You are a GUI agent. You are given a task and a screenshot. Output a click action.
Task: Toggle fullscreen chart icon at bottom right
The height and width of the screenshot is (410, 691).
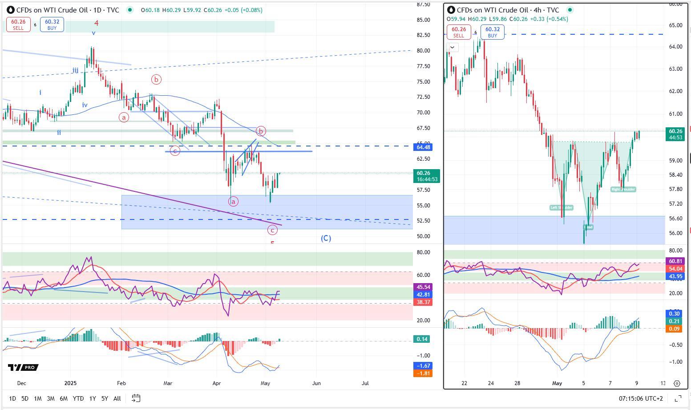[x=678, y=398]
